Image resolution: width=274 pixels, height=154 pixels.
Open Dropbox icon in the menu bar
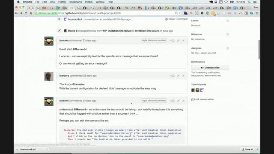coord(216,2)
